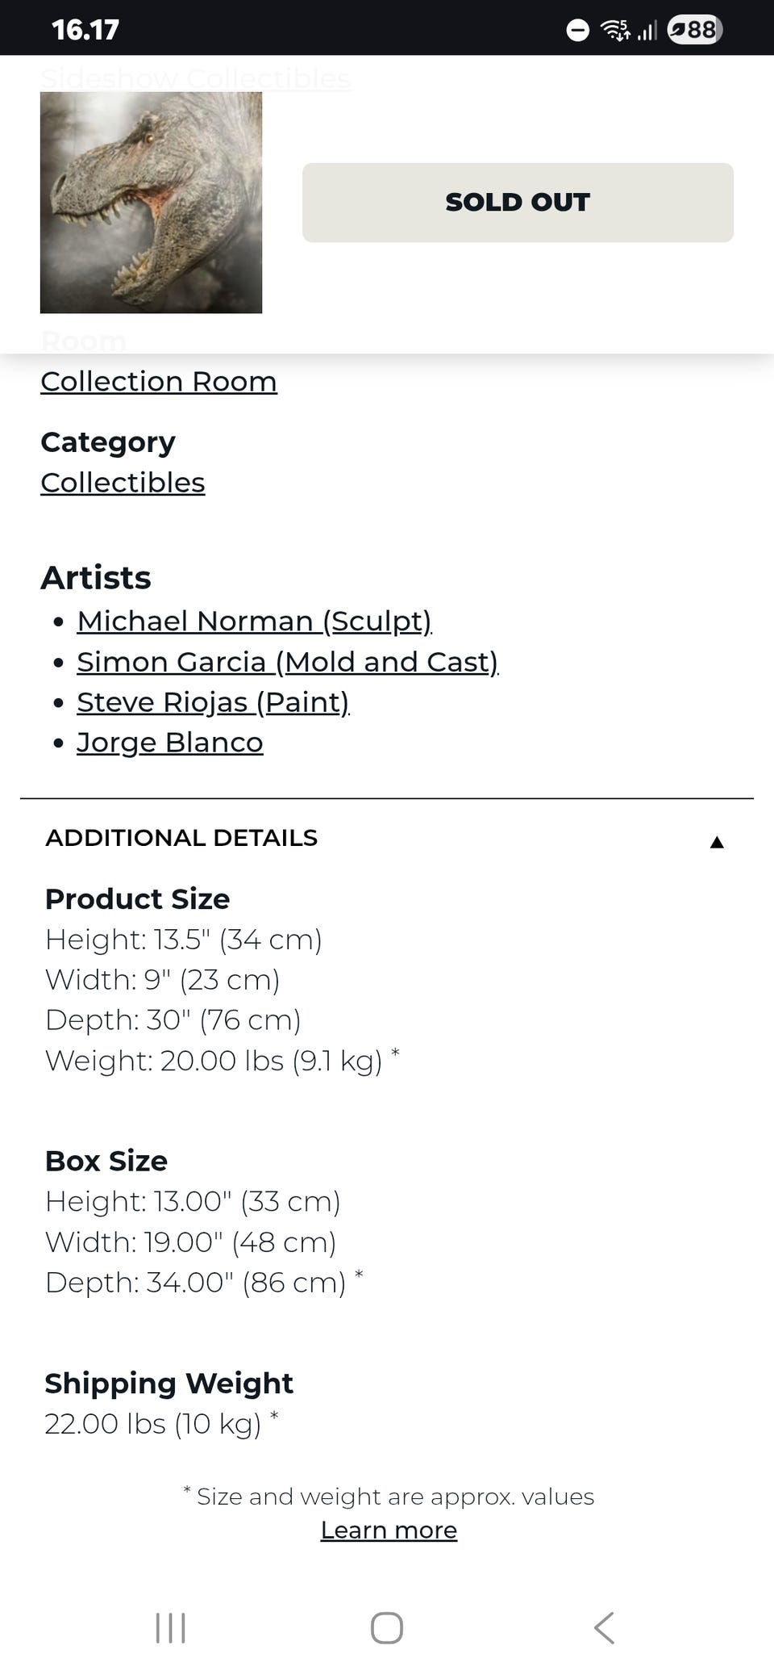Image resolution: width=774 pixels, height=1679 pixels.
Task: Tap the battery indicator in status bar
Action: tap(694, 30)
